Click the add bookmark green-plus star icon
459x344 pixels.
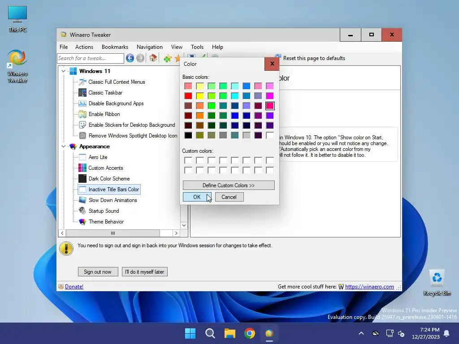click(x=168, y=58)
